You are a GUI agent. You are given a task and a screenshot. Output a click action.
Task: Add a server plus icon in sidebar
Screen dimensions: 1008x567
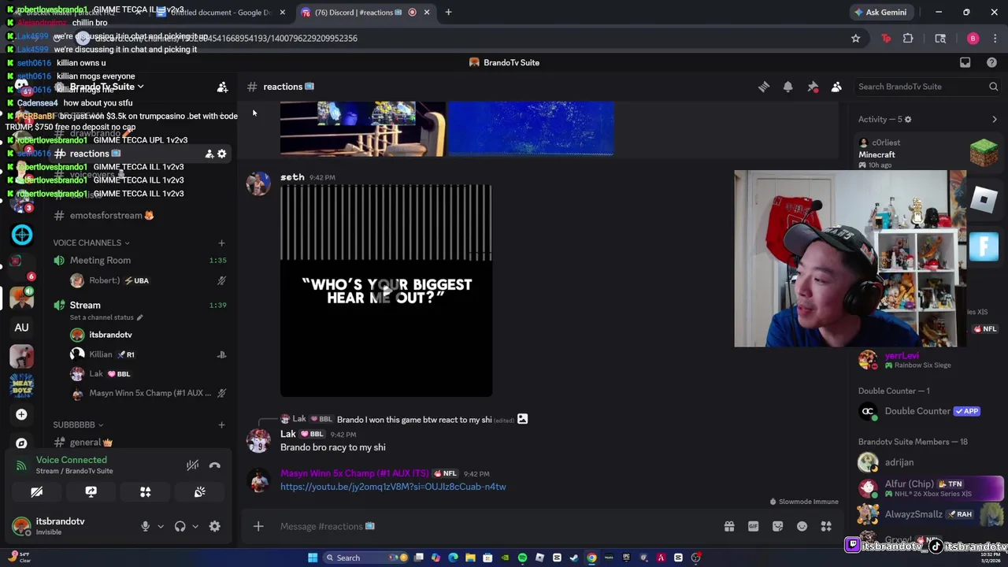tap(21, 414)
